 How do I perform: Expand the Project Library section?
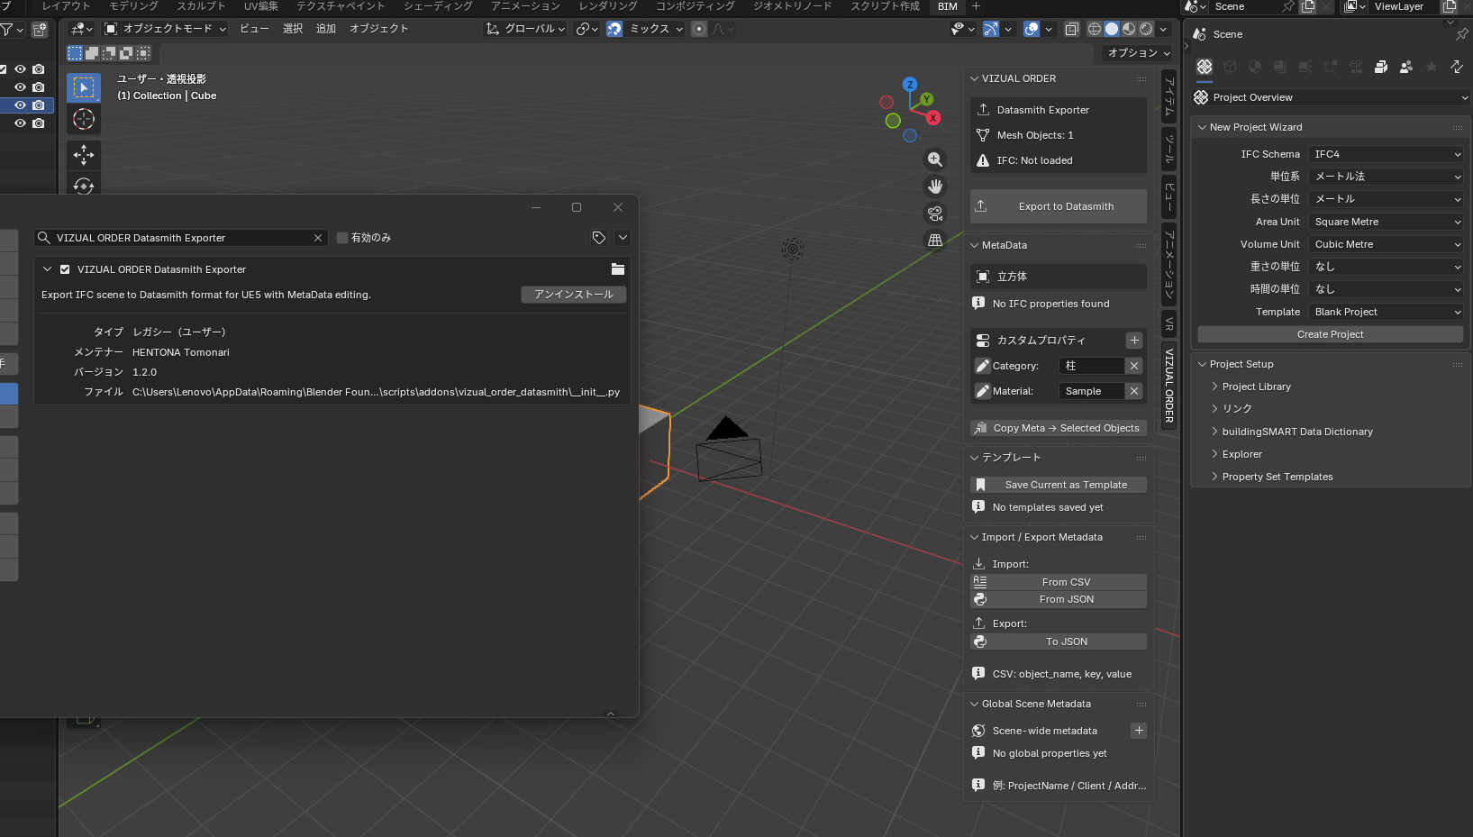click(1256, 387)
